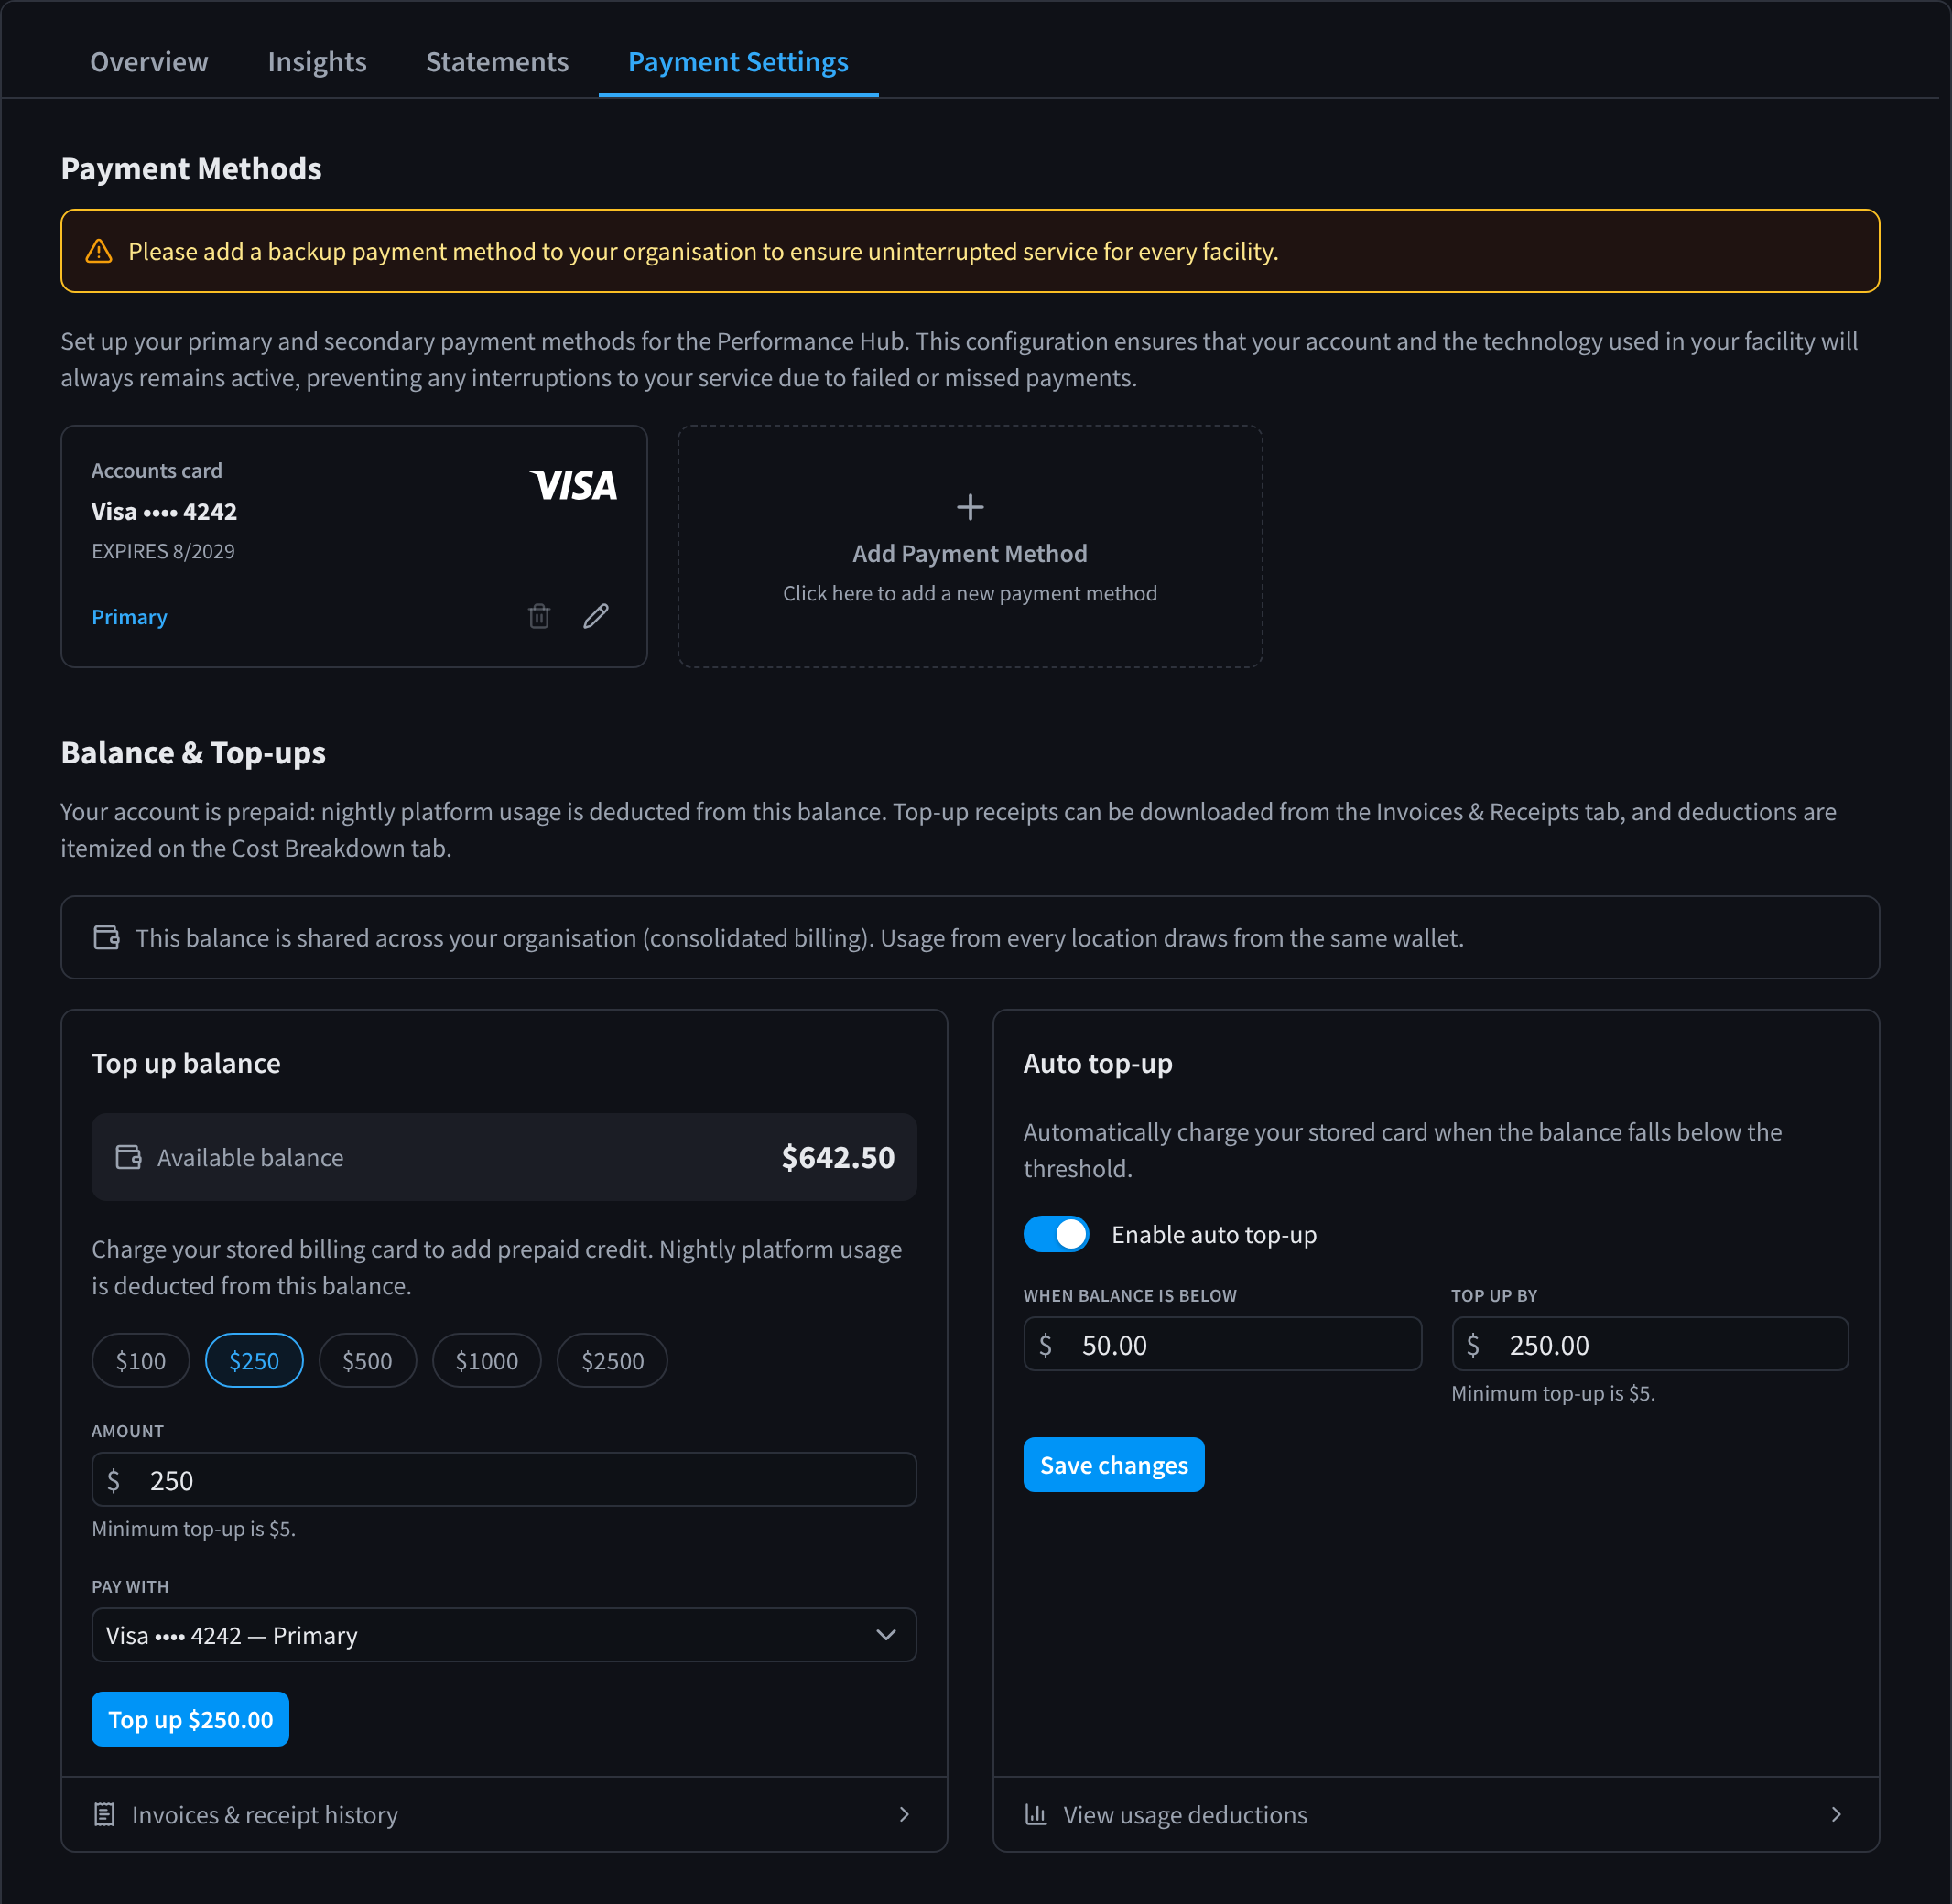Select the $100 preset amount
Screen dimensions: 1952x1904
coord(141,1360)
